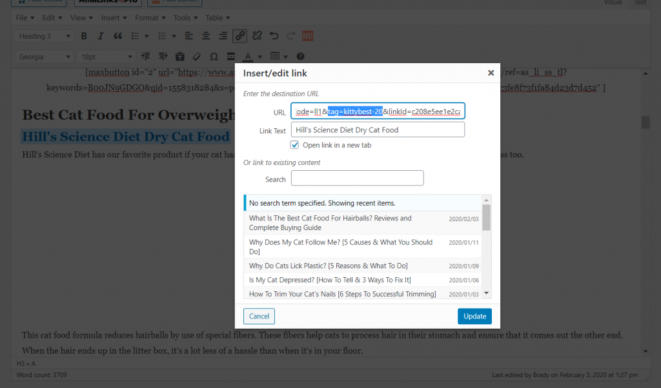Click the Hill's Science Diet heading link
Viewport: 661px width, 388px height.
coord(126,137)
